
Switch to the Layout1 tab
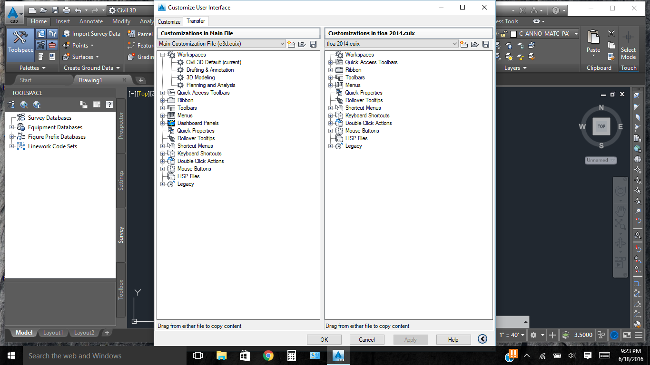[x=53, y=333]
